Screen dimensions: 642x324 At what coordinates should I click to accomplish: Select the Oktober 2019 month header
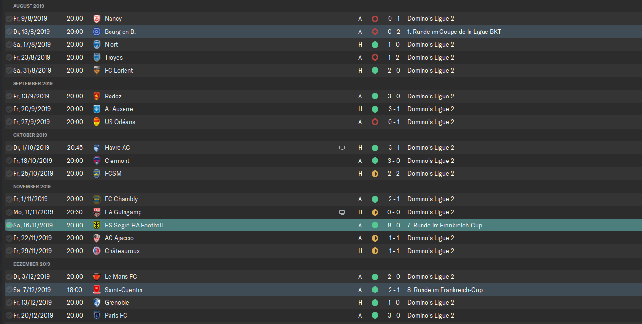[30, 135]
